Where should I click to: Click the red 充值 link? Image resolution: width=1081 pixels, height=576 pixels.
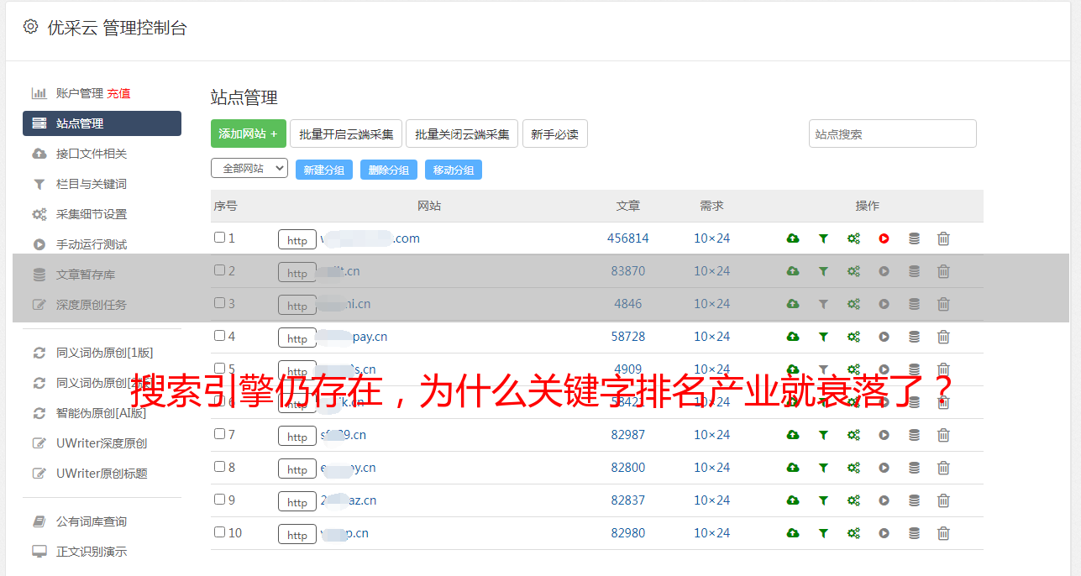coord(118,93)
